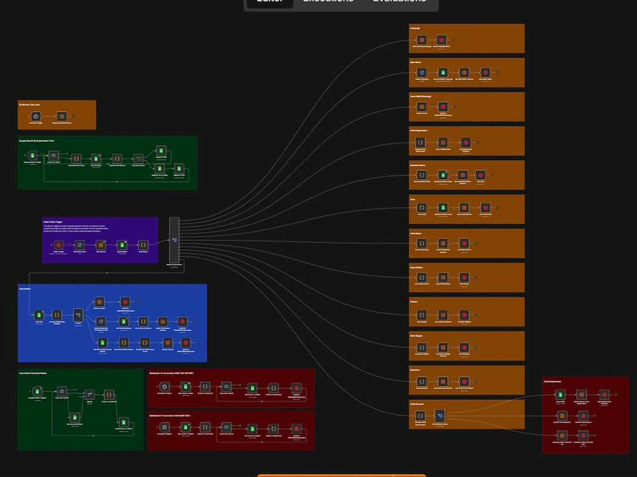637x477 pixels.
Task: Select Google Sheets Trigger in Registration Form section
Action: 32,155
